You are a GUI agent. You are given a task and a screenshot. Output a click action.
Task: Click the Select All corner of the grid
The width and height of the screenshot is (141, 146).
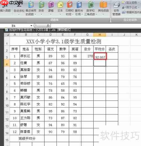coord(7,35)
